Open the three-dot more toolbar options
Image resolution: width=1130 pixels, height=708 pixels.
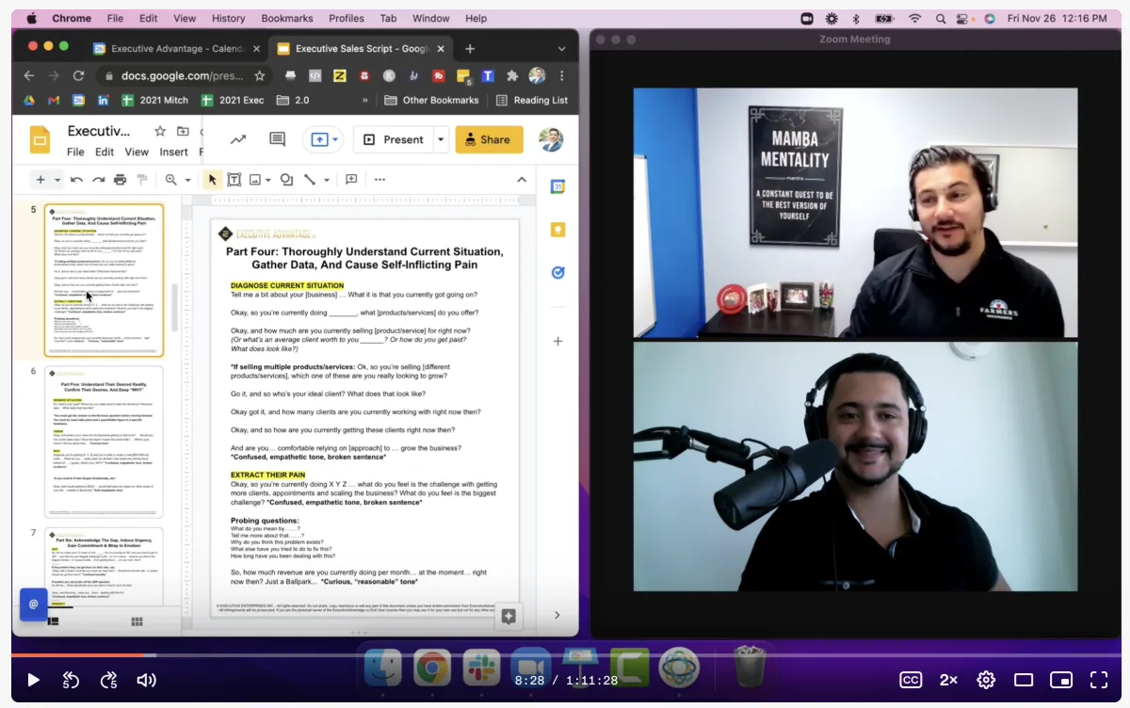(x=379, y=180)
